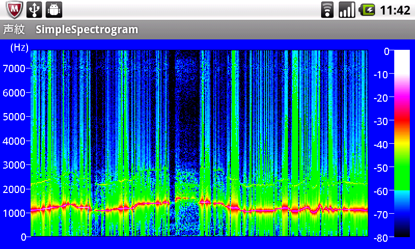Tap the -10 dB legend label
This screenshot has height=249, width=415.
[381, 75]
